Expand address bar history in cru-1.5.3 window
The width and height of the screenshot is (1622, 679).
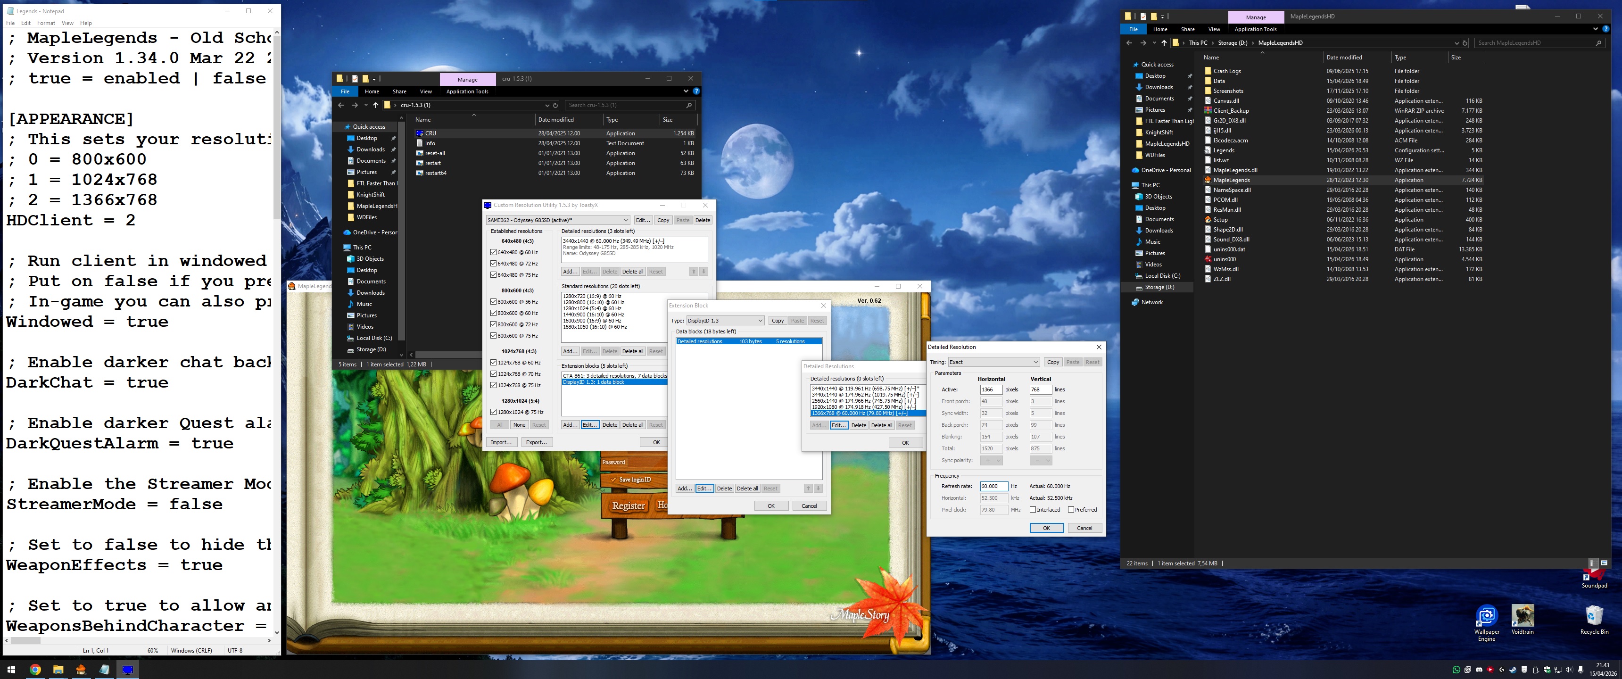point(548,105)
